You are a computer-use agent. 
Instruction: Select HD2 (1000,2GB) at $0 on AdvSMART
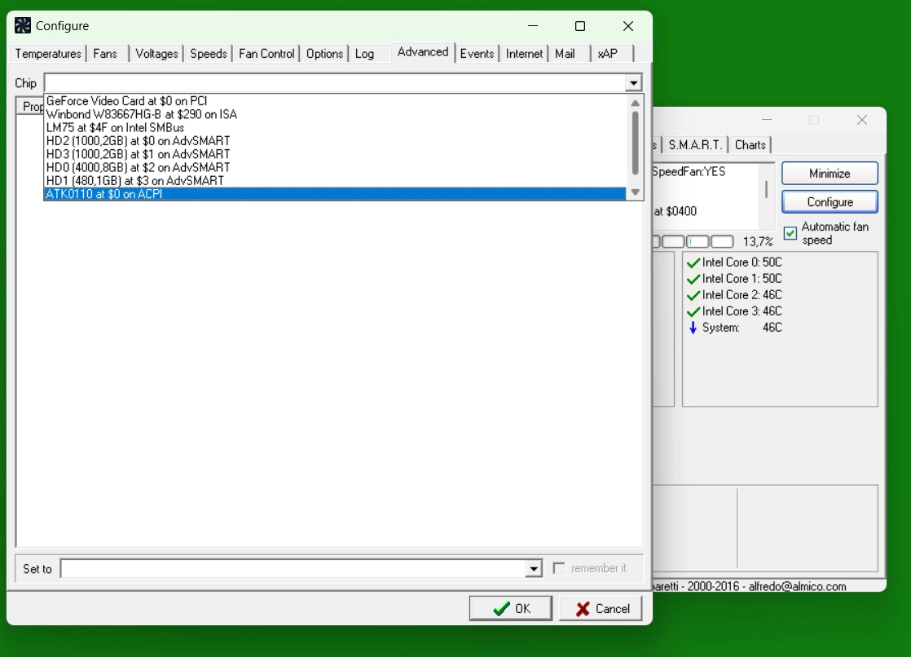335,141
